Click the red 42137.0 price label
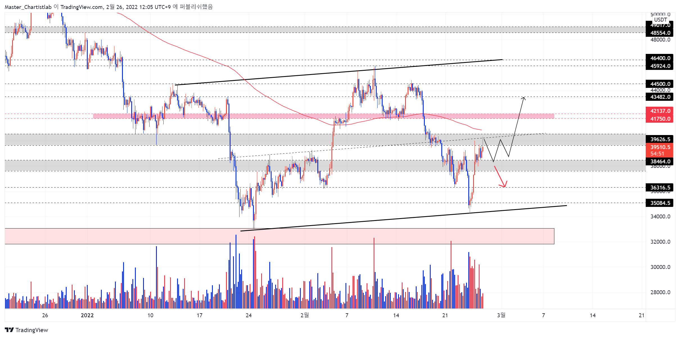This screenshot has width=680, height=338. [x=660, y=111]
